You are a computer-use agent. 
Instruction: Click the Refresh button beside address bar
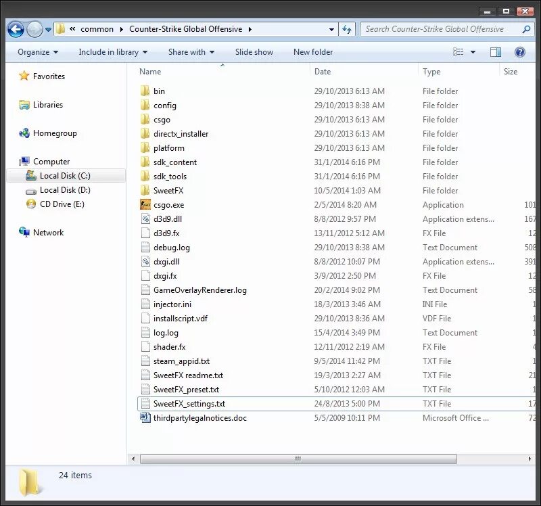[x=347, y=29]
